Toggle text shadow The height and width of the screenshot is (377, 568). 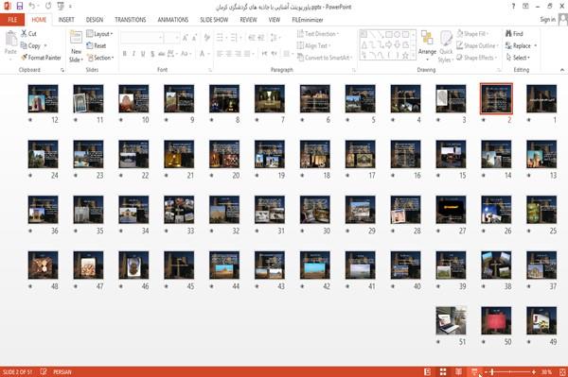point(152,54)
